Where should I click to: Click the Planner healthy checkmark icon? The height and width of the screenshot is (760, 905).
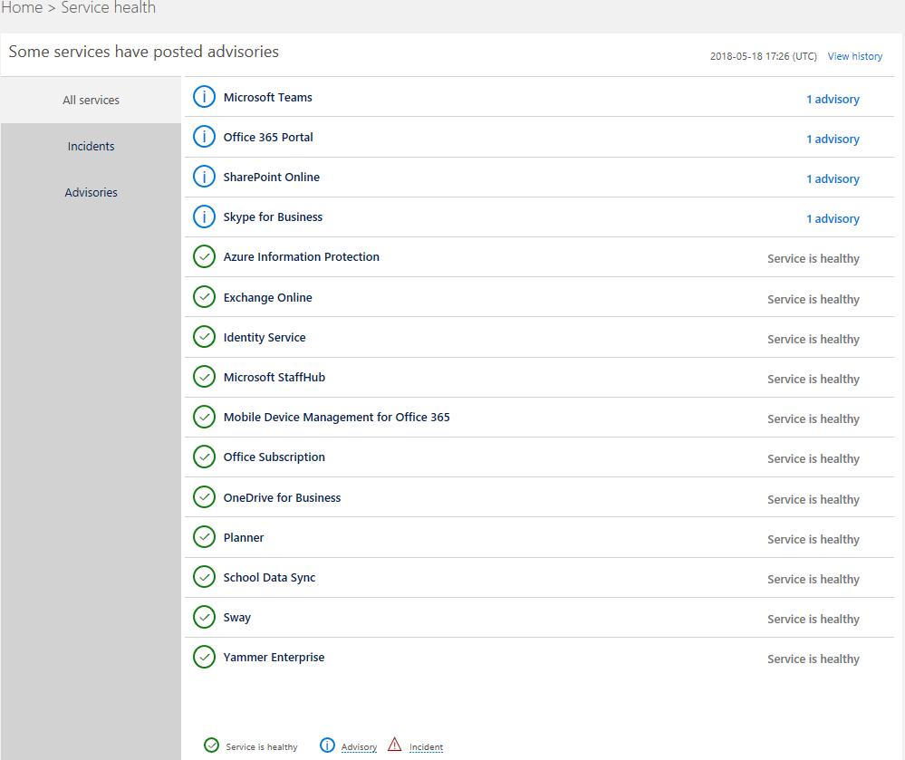204,536
